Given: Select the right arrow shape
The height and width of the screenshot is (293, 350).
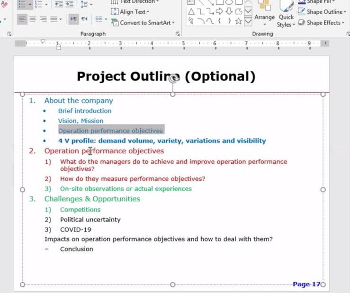Looking at the screenshot, I should click(x=219, y=11).
